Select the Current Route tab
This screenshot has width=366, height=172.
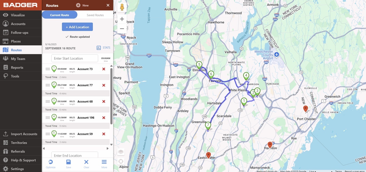pos(59,15)
